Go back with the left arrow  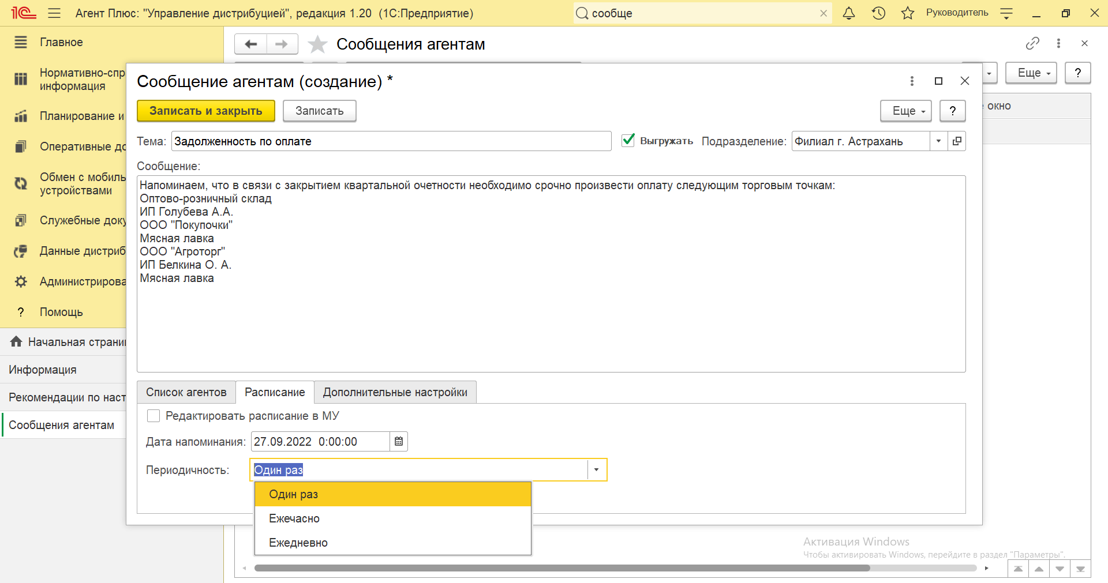pos(250,44)
